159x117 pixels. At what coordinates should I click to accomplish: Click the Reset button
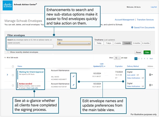[x=138, y=52]
